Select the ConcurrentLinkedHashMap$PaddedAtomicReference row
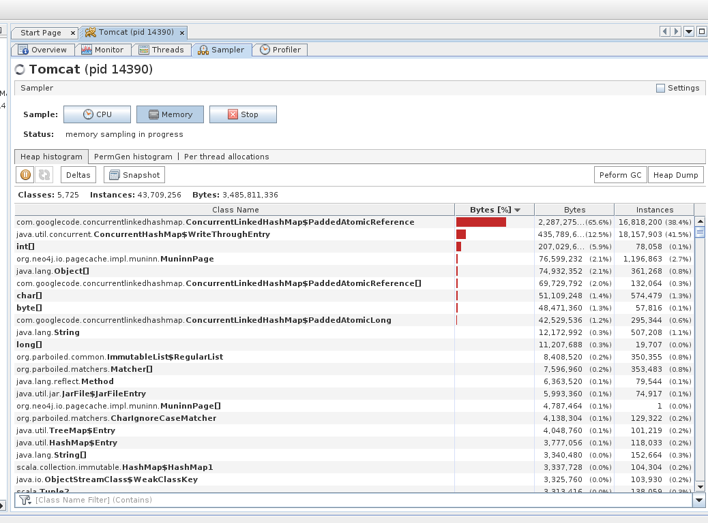Screen dimensions: 708x523 click(x=355, y=222)
